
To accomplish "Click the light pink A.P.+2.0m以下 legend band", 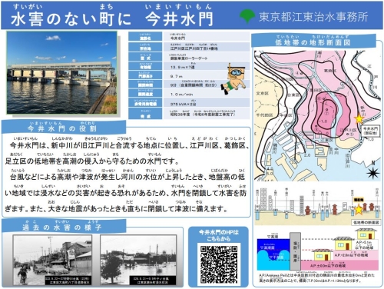I will (355, 255).
